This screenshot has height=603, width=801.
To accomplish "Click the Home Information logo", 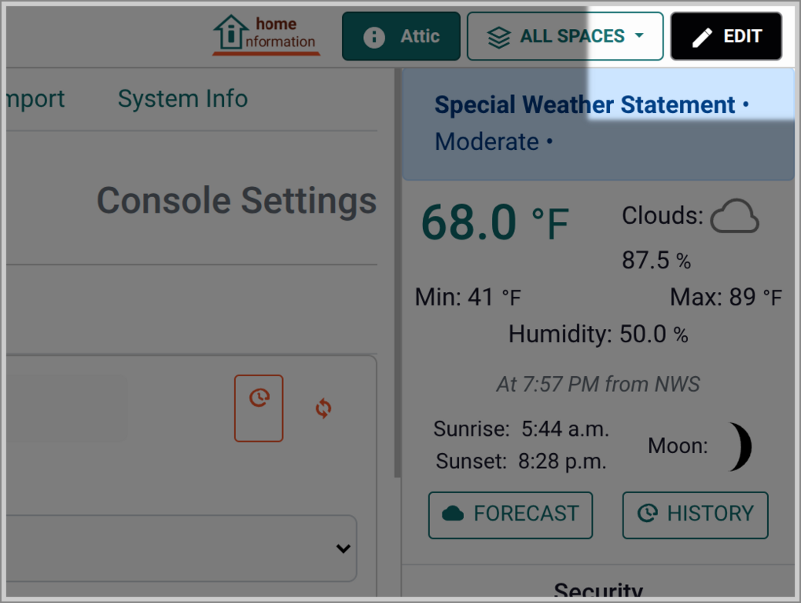I will (x=266, y=35).
